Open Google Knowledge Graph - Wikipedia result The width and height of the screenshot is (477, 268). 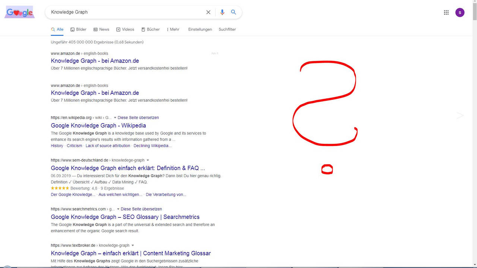(x=98, y=125)
